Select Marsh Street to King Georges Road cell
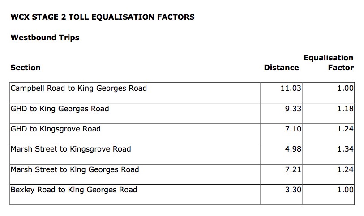Screen dimensions: 364x216 pyautogui.click(x=75, y=169)
